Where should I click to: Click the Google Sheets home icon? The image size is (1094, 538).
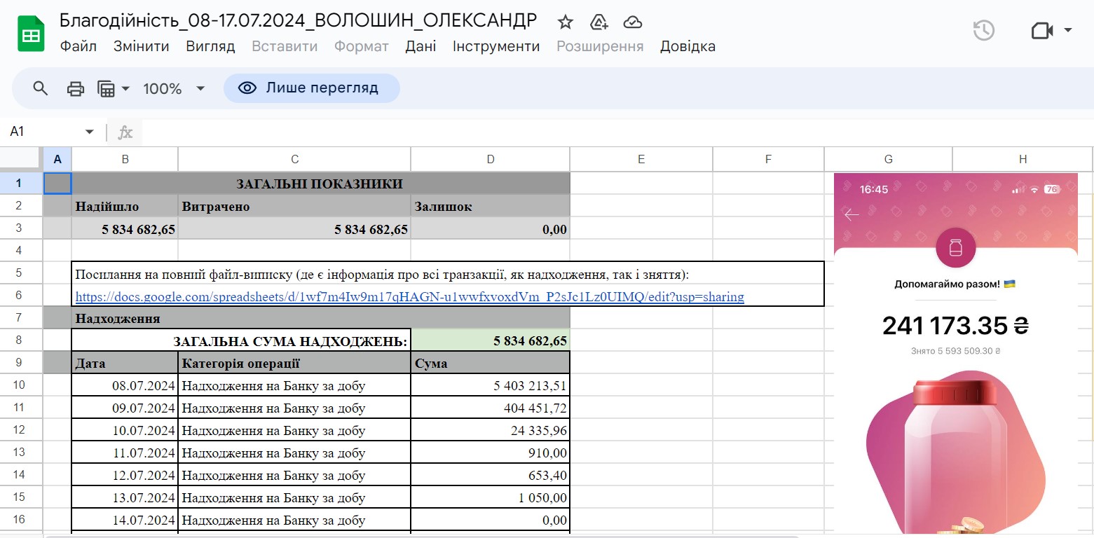pyautogui.click(x=31, y=34)
